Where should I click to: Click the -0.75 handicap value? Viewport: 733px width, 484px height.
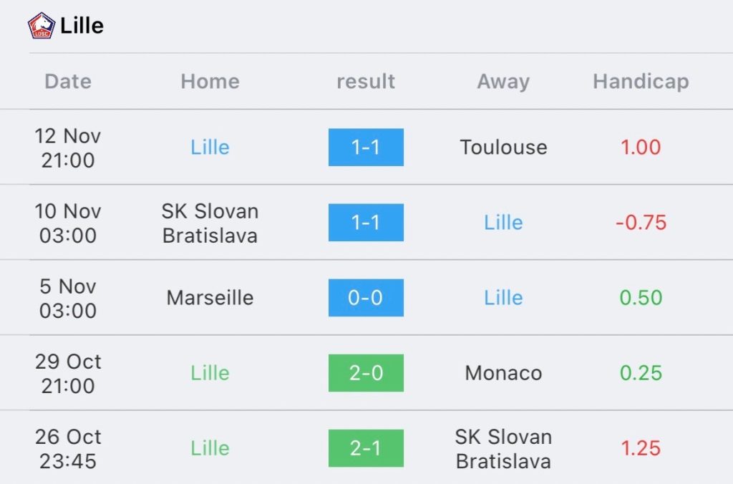641,223
